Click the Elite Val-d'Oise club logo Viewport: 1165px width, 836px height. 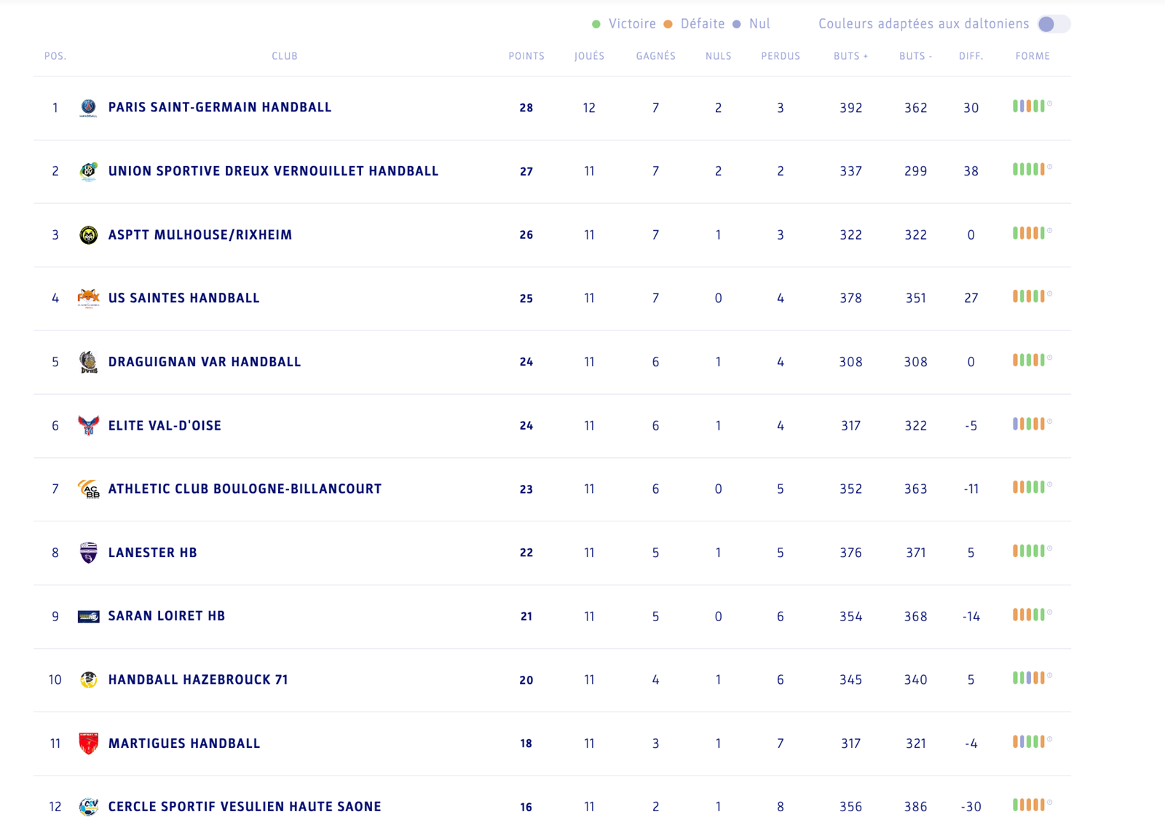coord(88,425)
